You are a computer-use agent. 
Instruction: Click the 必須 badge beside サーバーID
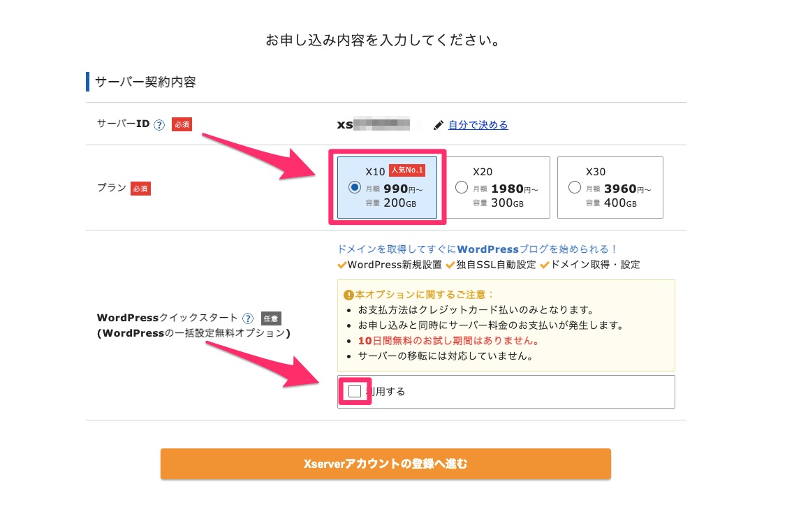[182, 125]
